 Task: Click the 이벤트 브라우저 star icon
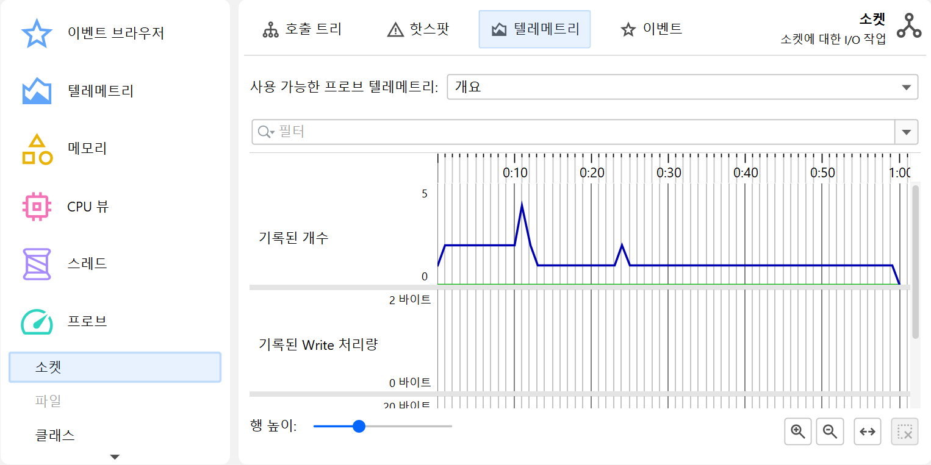click(x=37, y=34)
